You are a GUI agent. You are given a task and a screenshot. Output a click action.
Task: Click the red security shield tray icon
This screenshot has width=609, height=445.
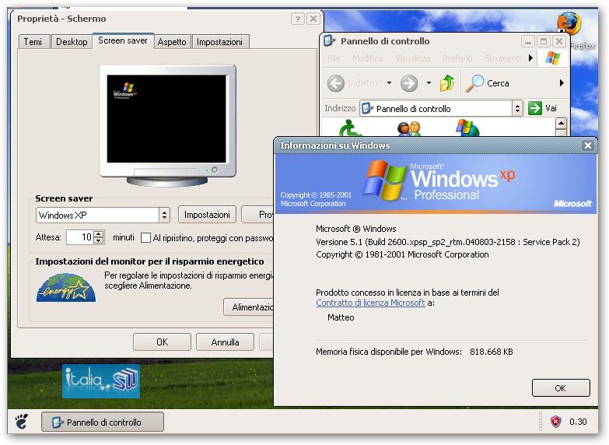click(x=556, y=422)
